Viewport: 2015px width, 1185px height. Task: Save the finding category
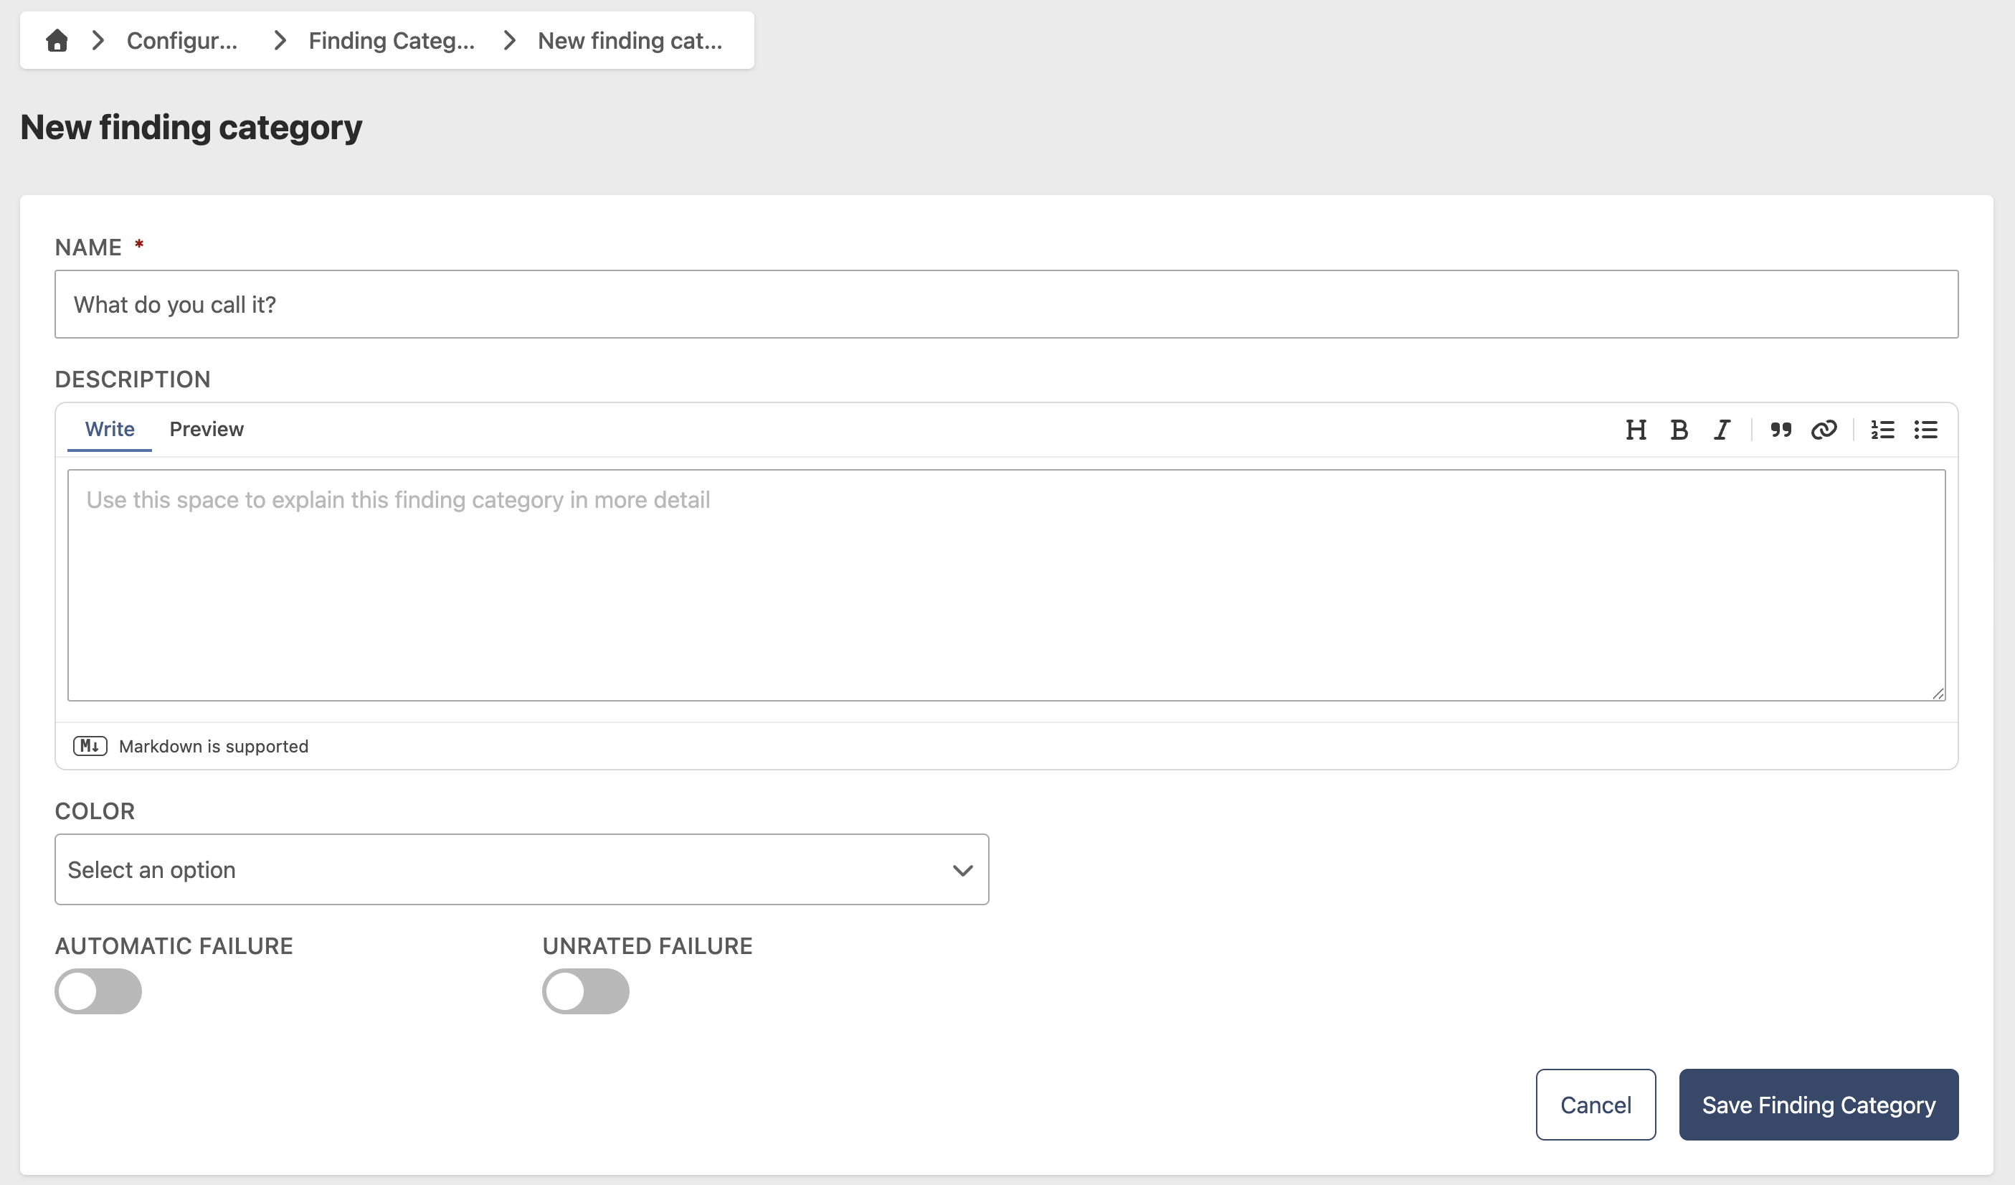pyautogui.click(x=1819, y=1105)
